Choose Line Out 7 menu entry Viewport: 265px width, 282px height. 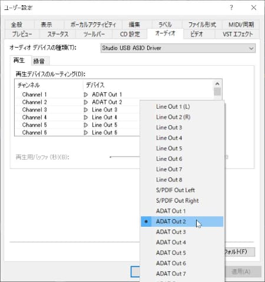(x=182, y=169)
